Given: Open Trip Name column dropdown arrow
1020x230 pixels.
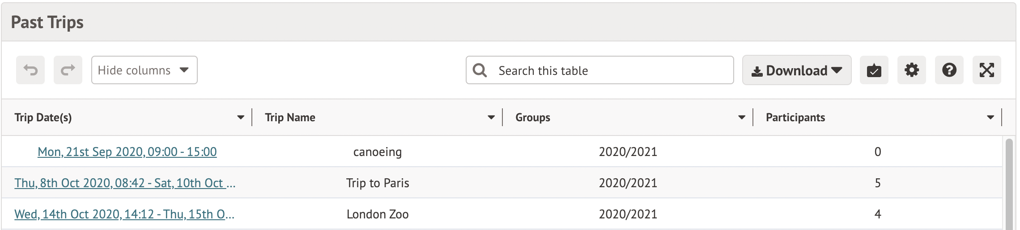Looking at the screenshot, I should coord(491,118).
